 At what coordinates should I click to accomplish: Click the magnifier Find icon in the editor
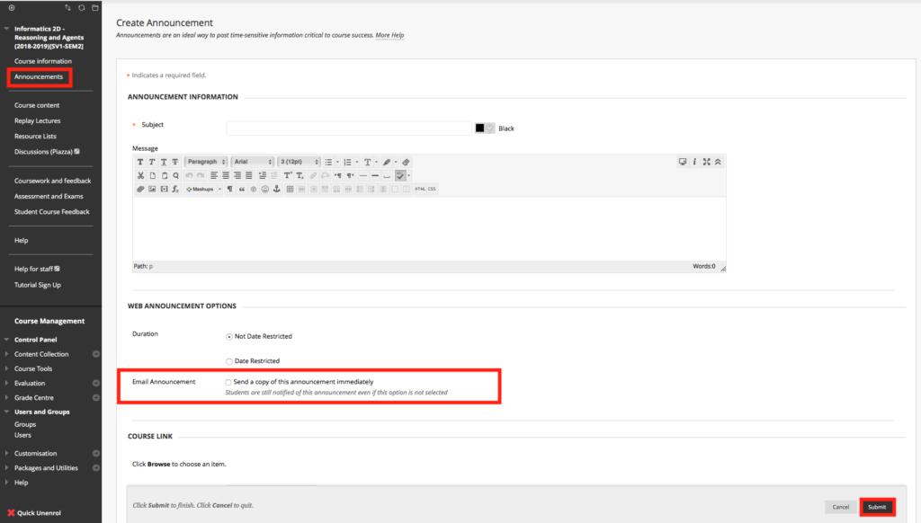click(x=175, y=175)
